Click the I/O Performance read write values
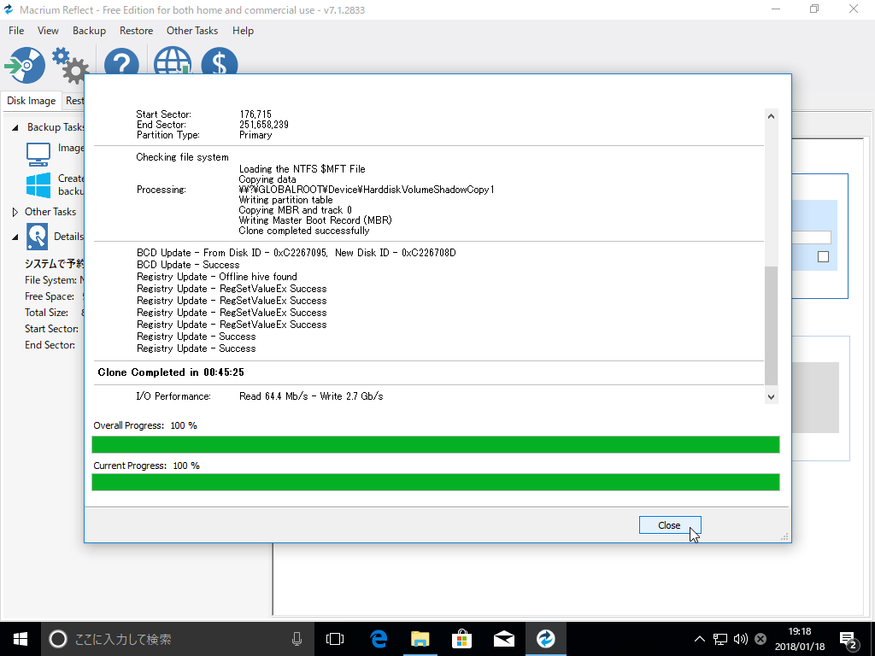Image resolution: width=875 pixels, height=656 pixels. click(311, 396)
